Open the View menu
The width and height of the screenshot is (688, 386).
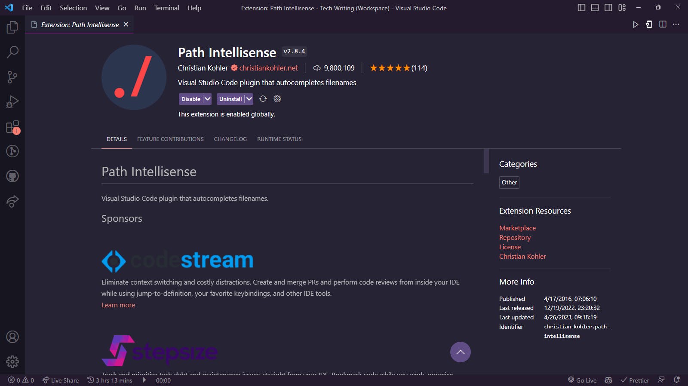pos(102,8)
